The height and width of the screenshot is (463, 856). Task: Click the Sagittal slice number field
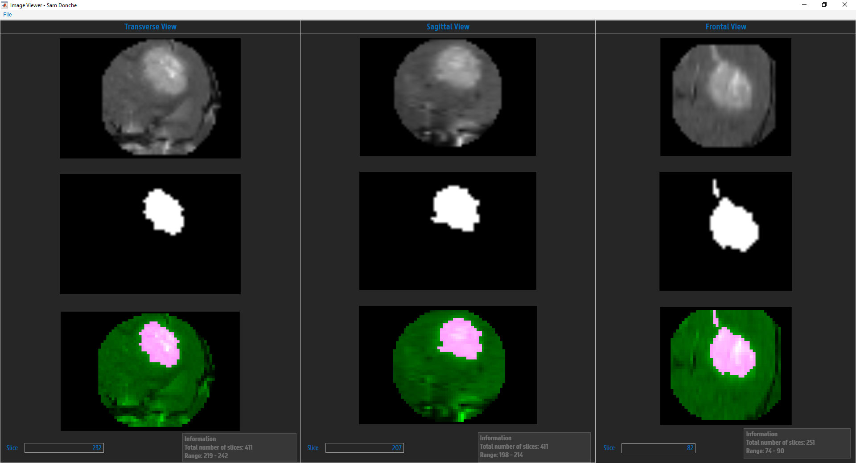[x=365, y=448]
